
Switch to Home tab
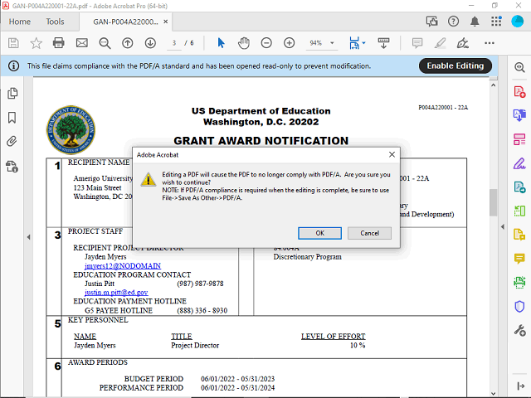click(20, 22)
